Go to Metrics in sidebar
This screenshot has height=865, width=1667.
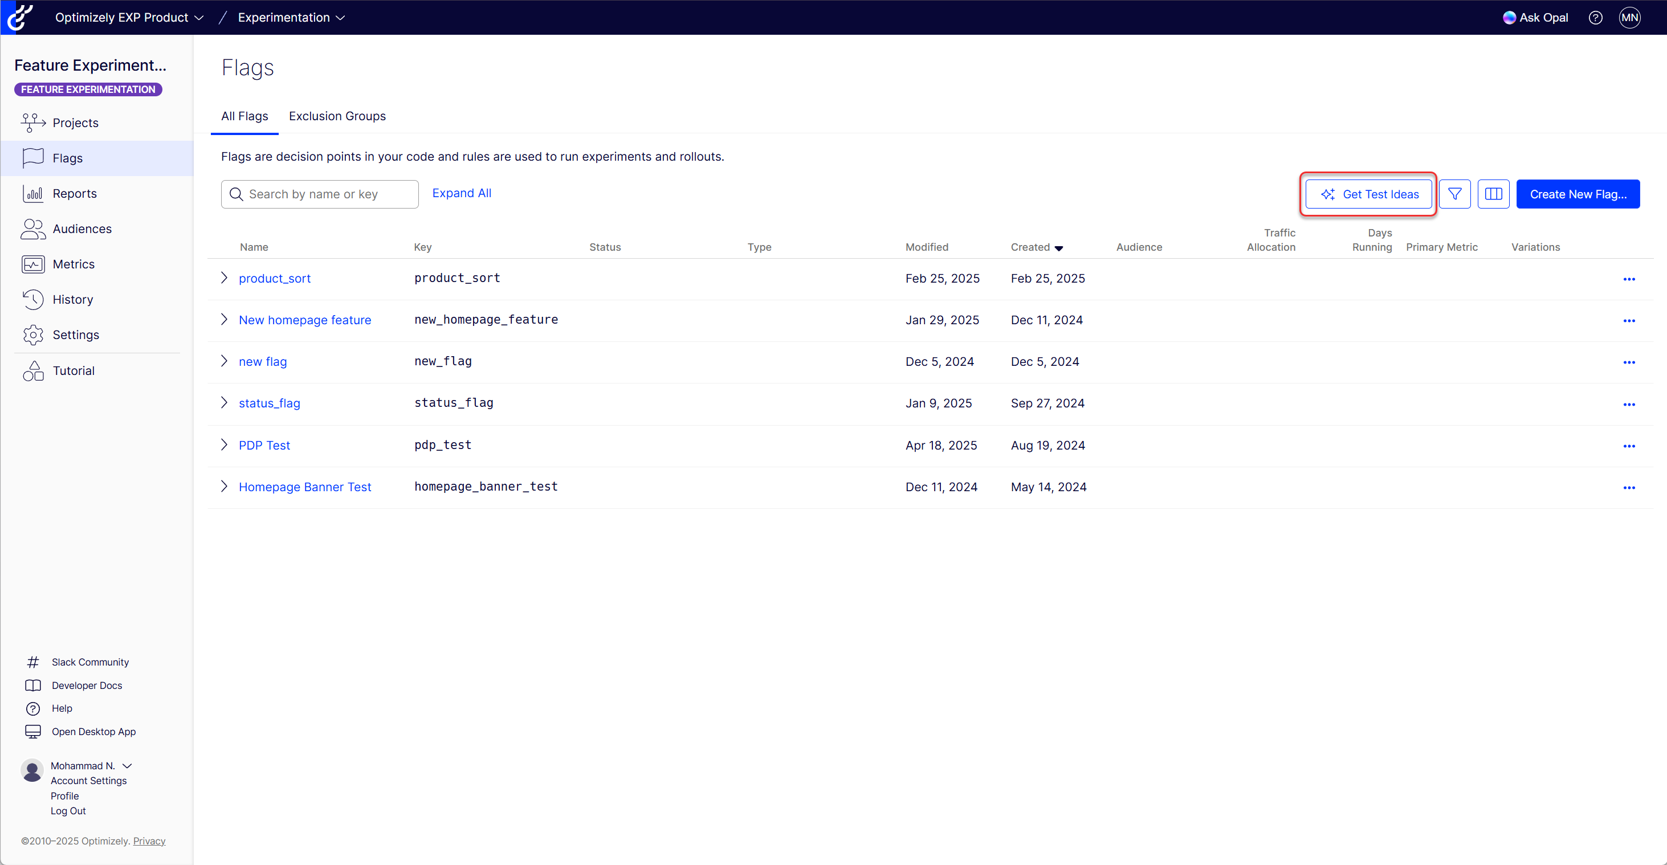pyautogui.click(x=73, y=264)
